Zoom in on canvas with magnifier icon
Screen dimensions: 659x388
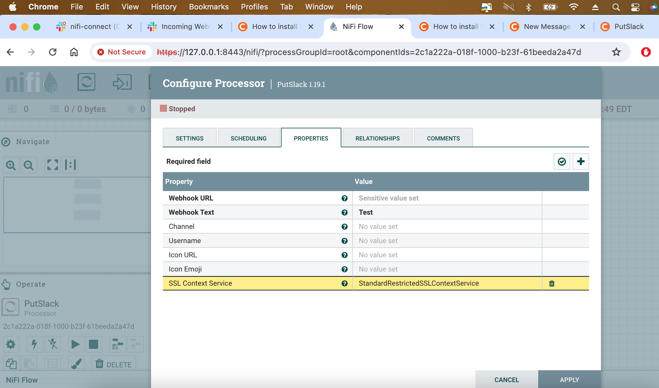[11, 165]
